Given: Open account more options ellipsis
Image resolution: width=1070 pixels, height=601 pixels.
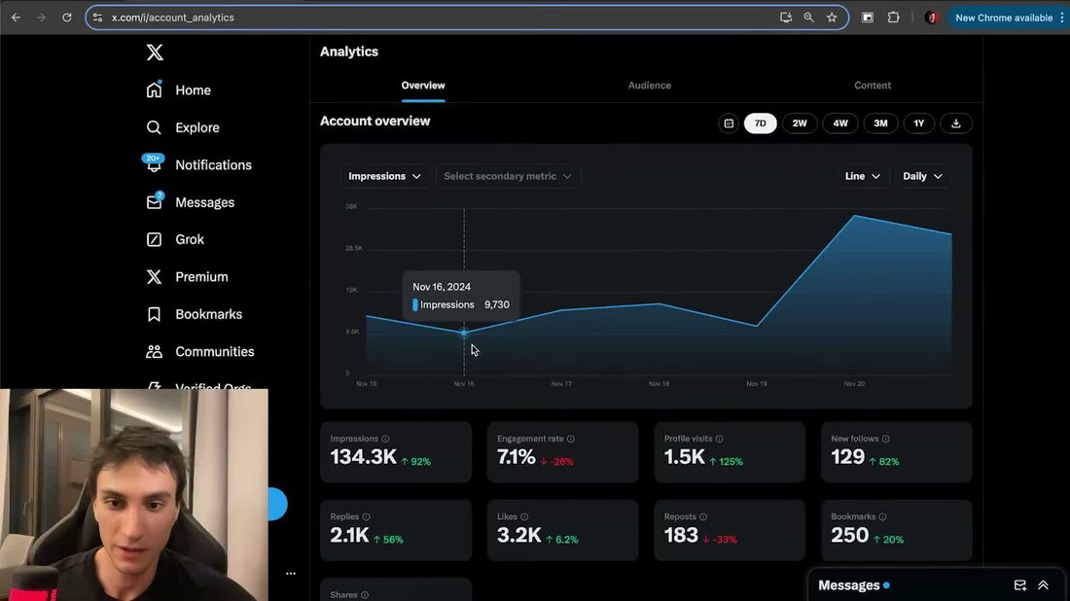Looking at the screenshot, I should coord(291,574).
